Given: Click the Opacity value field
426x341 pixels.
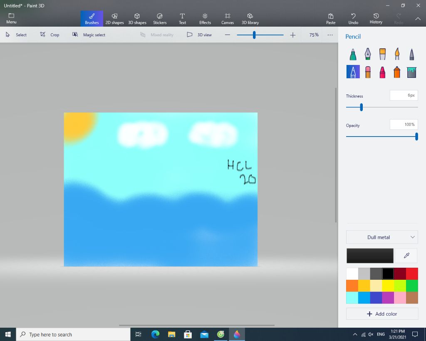Looking at the screenshot, I should coord(404,124).
